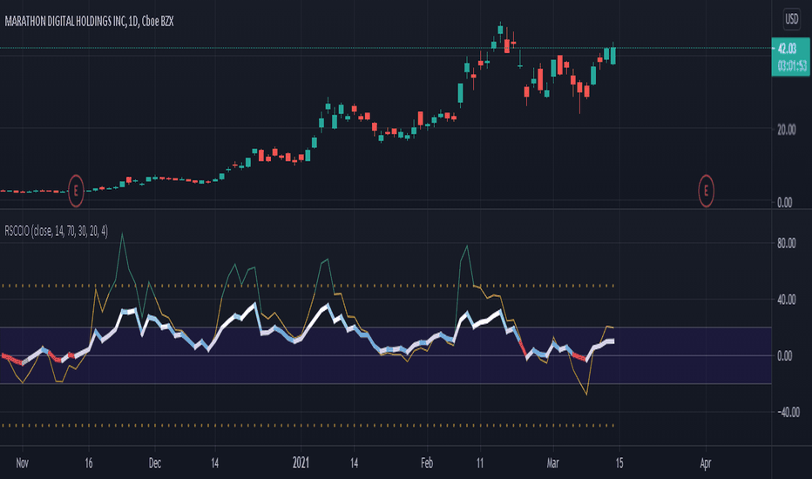Click the 80.00 indicator axis label

[x=786, y=243]
